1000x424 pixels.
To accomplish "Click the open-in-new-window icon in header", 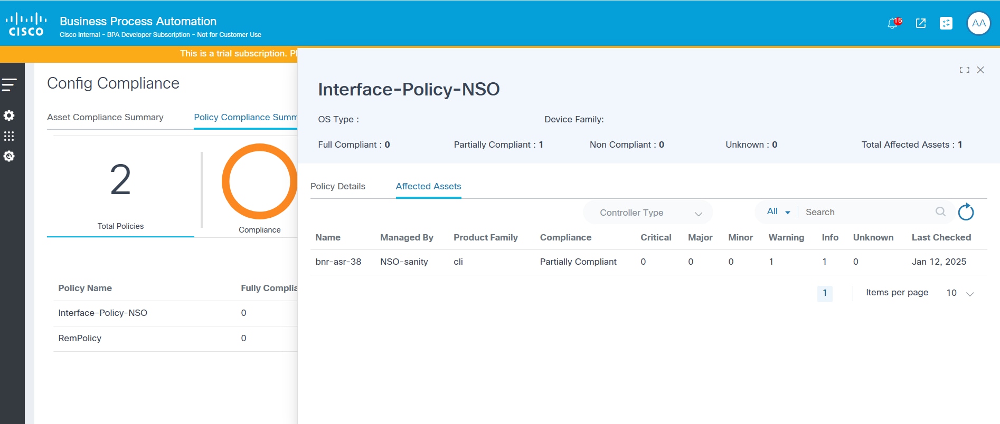I will (x=921, y=23).
